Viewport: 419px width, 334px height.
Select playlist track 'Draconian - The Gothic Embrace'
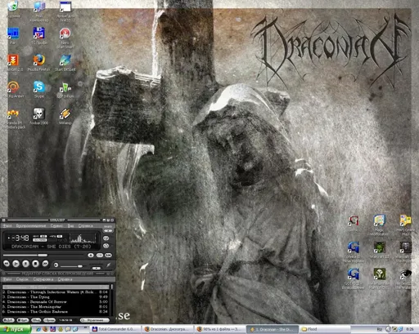click(55, 312)
